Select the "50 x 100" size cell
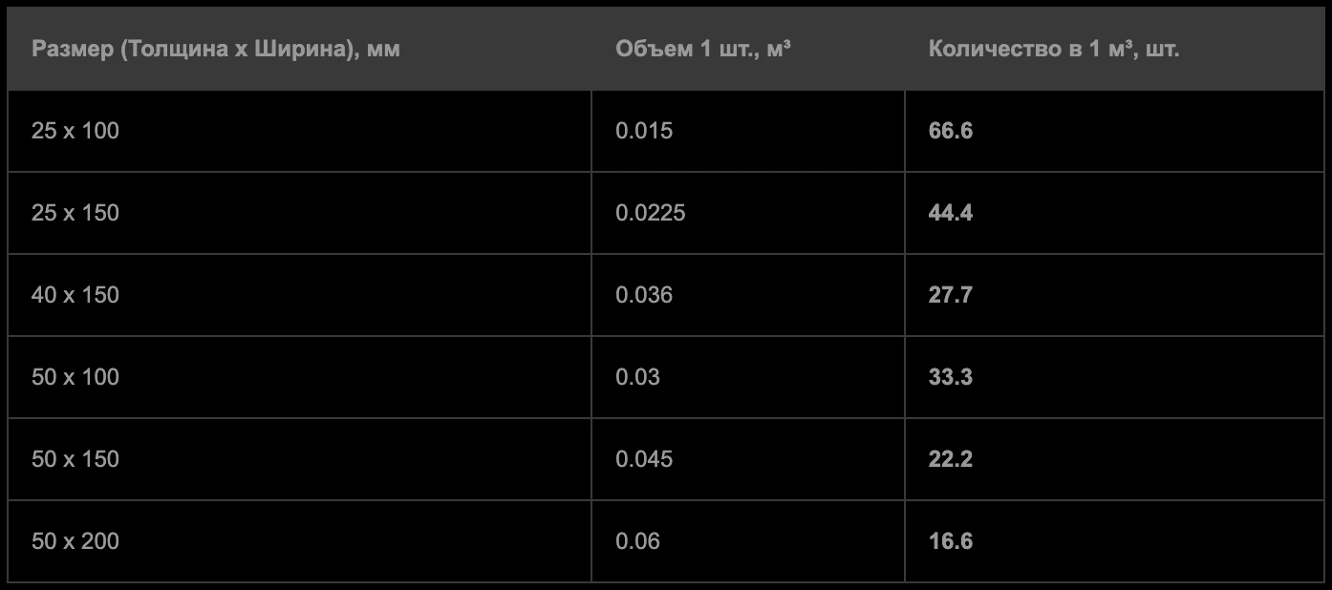Viewport: 1332px width, 590px height. [x=75, y=377]
